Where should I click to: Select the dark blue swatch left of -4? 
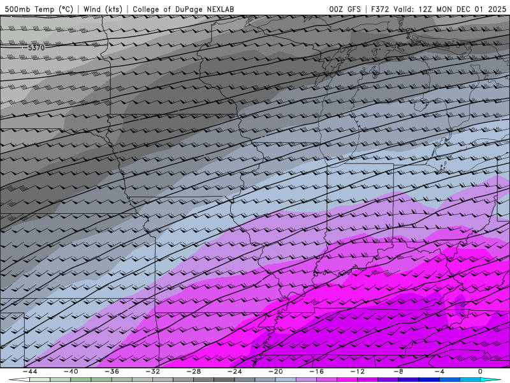(429, 380)
